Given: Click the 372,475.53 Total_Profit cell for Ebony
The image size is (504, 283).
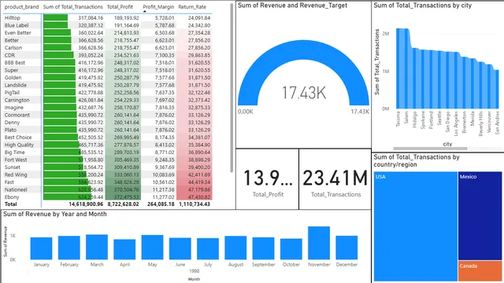Looking at the screenshot, I should point(123,197).
